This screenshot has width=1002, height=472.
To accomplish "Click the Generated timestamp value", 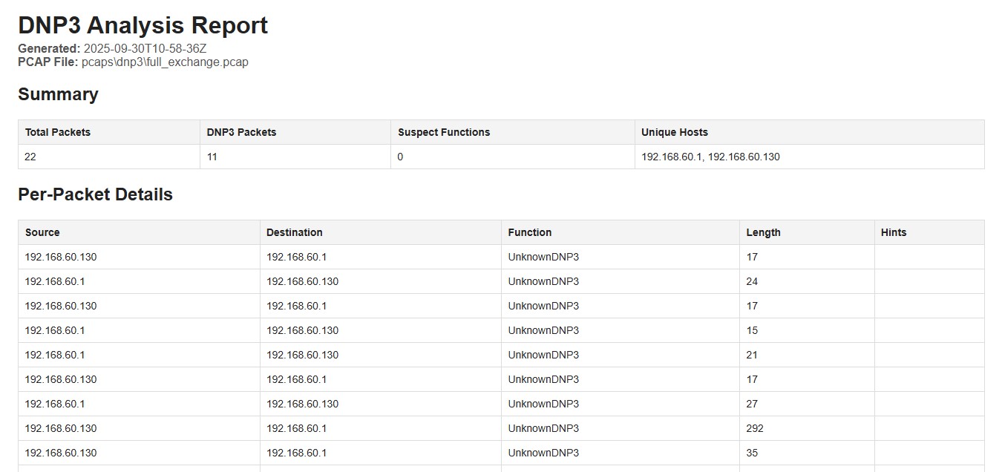I will click(145, 49).
